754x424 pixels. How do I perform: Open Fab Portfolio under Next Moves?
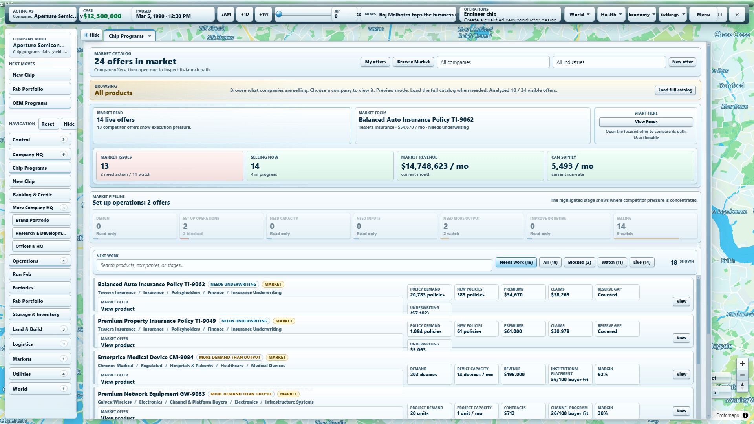pyautogui.click(x=40, y=89)
